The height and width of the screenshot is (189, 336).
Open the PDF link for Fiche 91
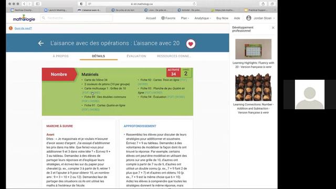[85, 110]
